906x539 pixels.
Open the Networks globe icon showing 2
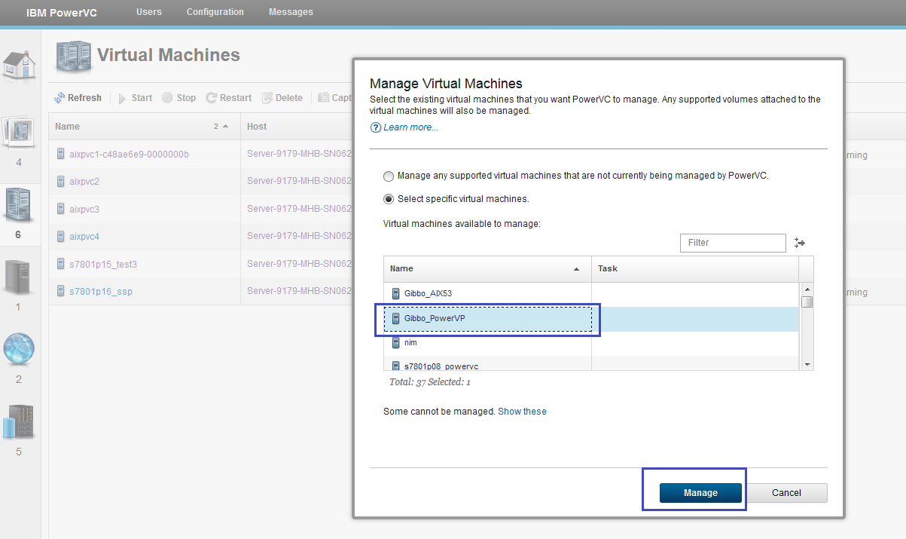[19, 351]
